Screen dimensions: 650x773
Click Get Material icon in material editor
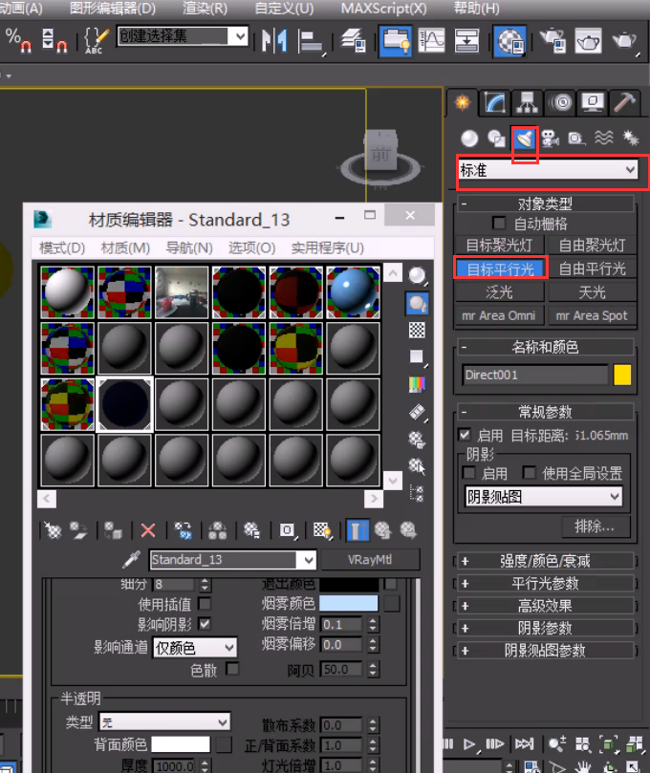53,529
